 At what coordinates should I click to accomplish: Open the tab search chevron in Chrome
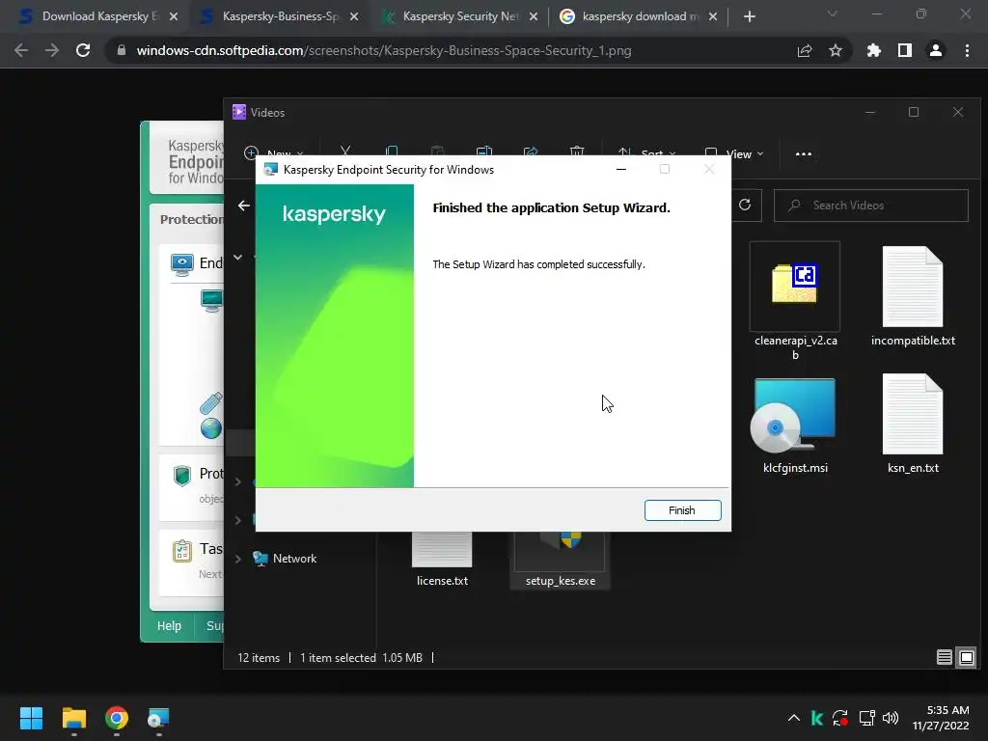click(833, 14)
